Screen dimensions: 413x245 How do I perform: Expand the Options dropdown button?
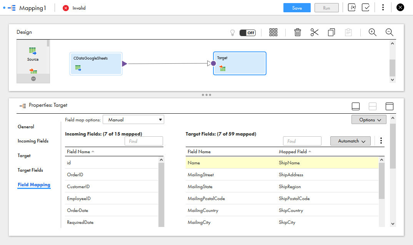[x=369, y=120]
